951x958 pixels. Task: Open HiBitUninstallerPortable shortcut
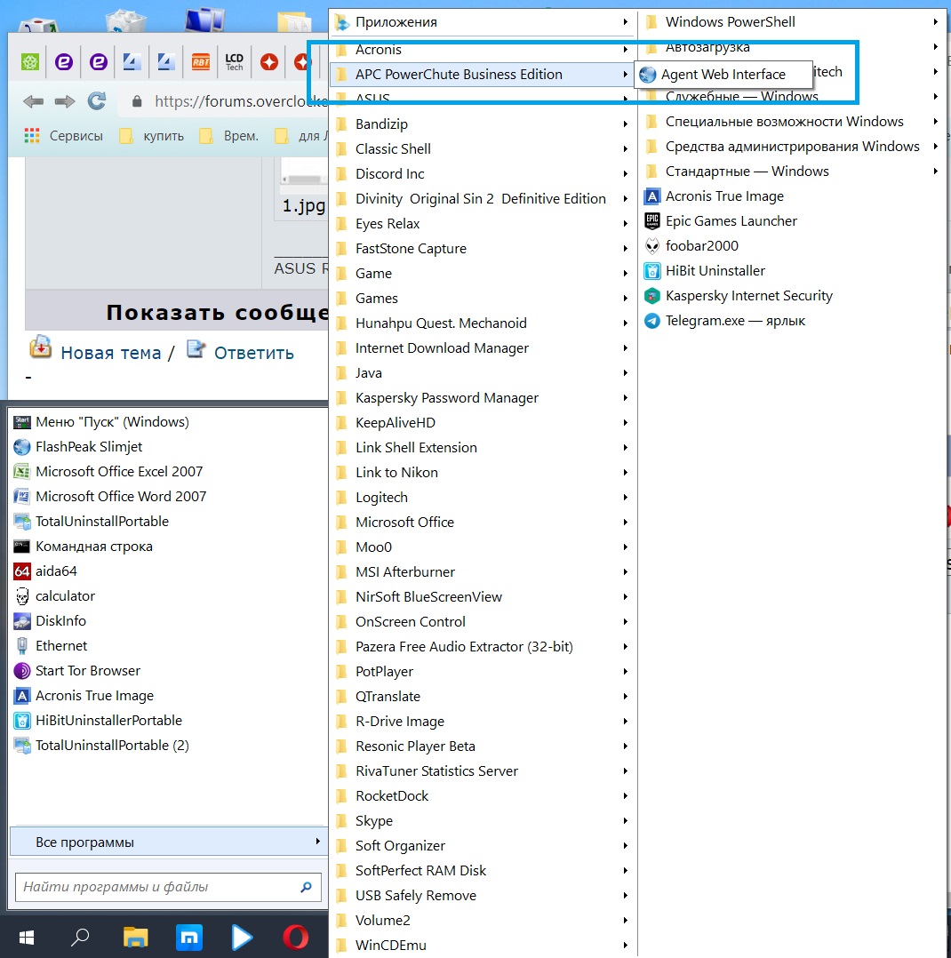[x=98, y=721]
